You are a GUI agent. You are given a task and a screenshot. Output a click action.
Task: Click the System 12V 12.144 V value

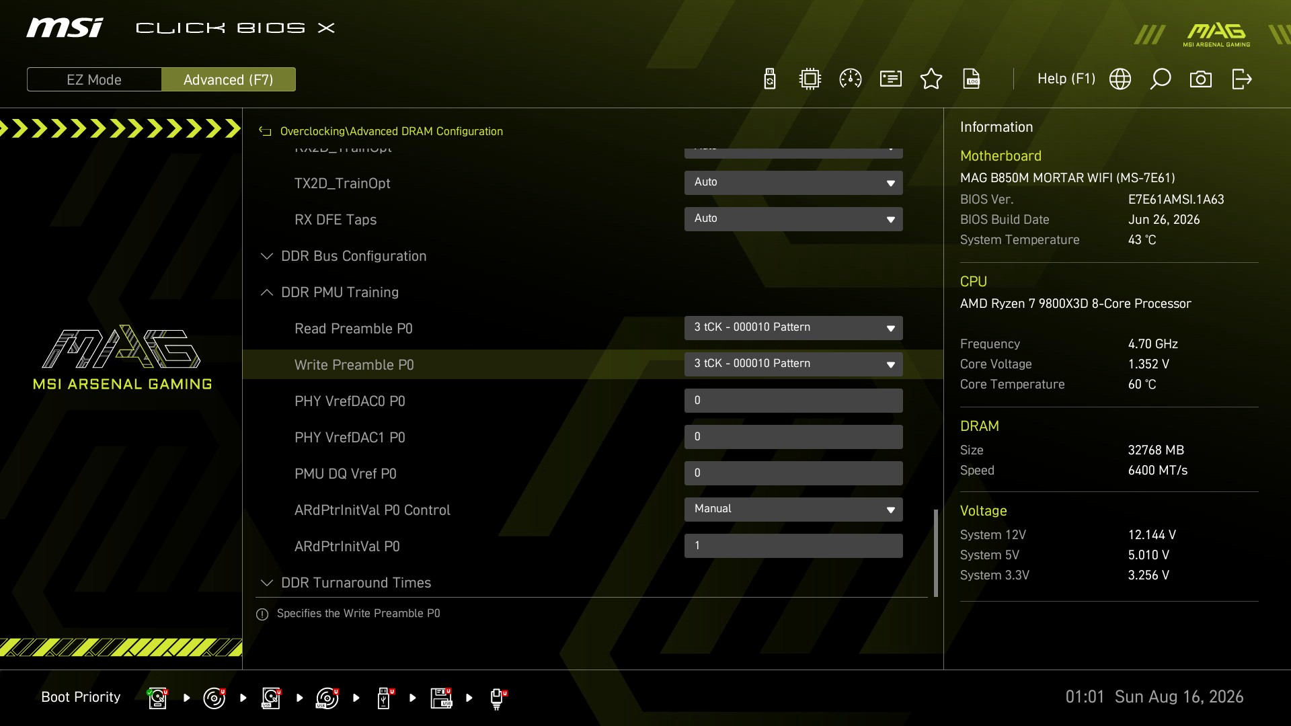tap(1152, 535)
